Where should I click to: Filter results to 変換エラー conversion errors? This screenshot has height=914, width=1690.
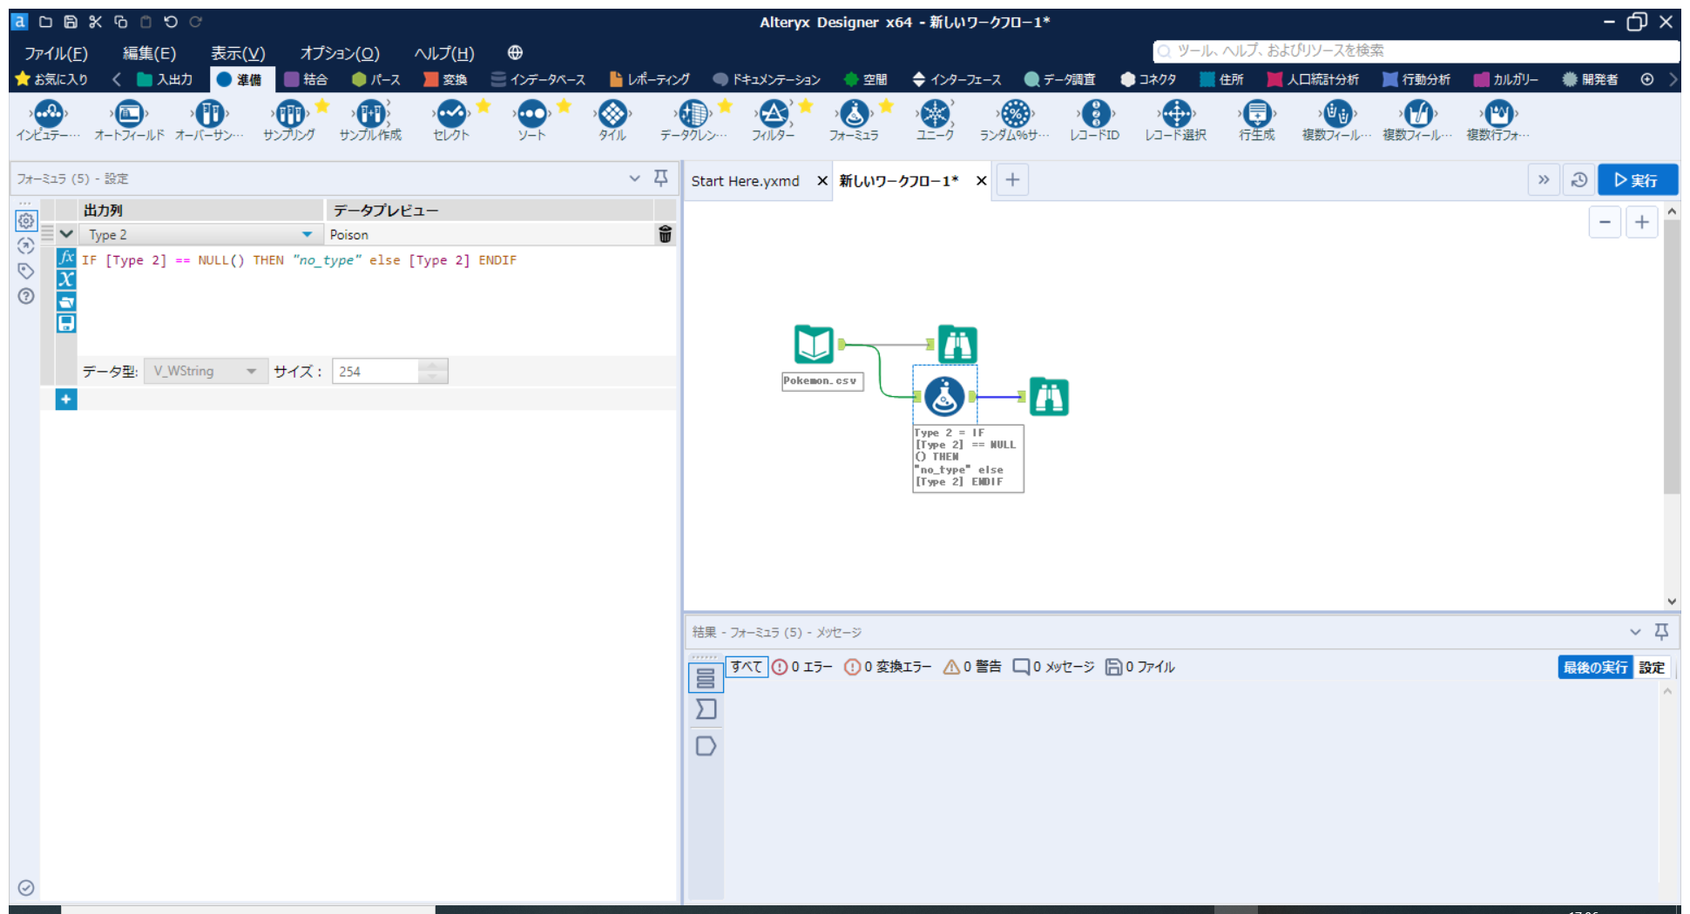[888, 667]
